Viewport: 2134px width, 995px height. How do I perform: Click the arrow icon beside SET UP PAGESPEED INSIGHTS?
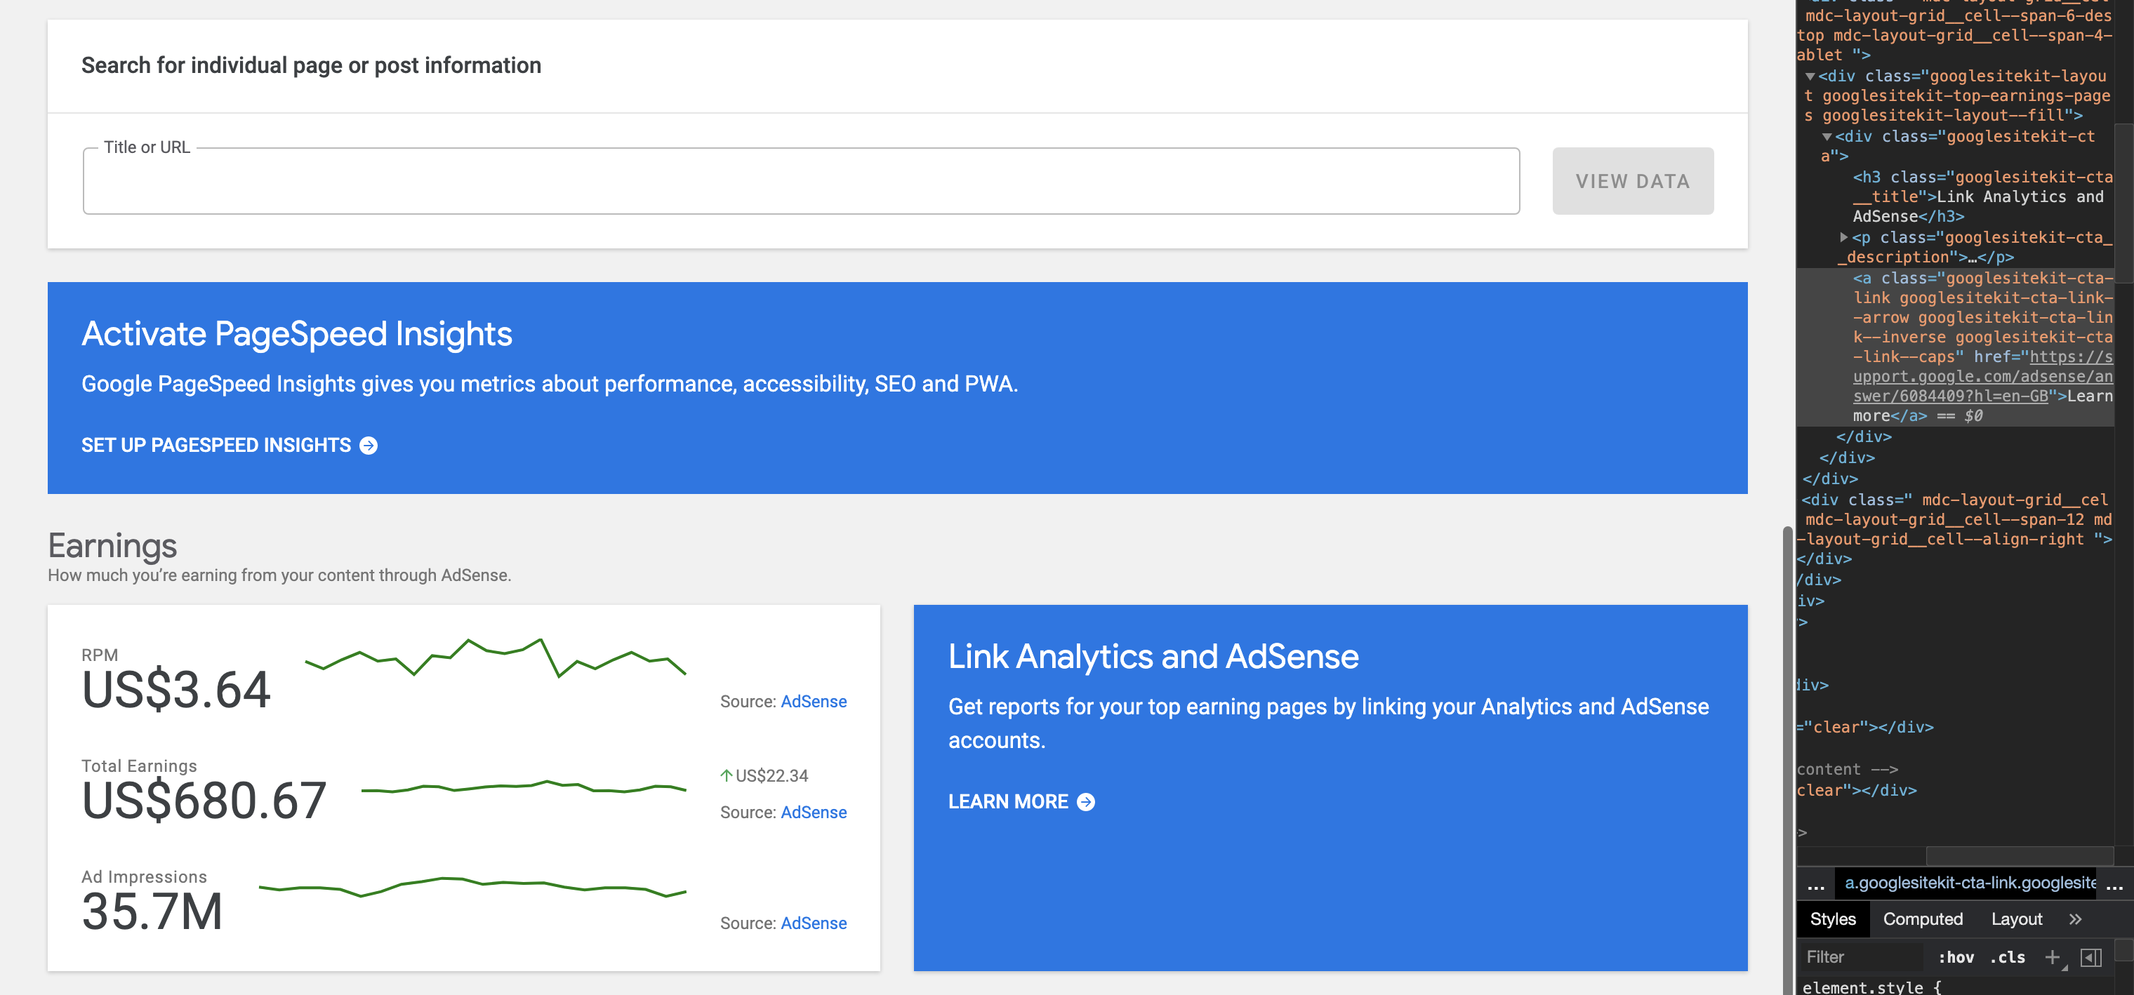pyautogui.click(x=367, y=446)
